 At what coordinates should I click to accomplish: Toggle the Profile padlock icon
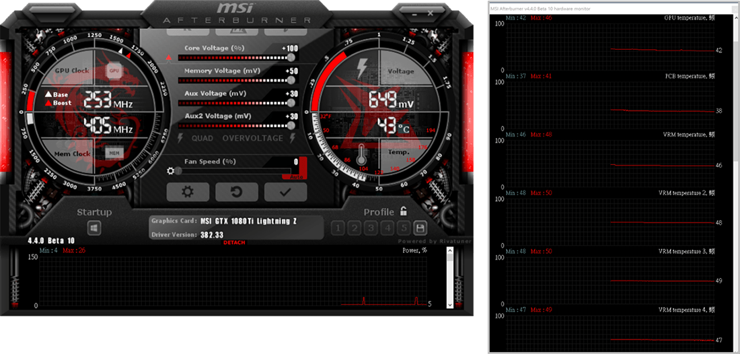[x=404, y=211]
